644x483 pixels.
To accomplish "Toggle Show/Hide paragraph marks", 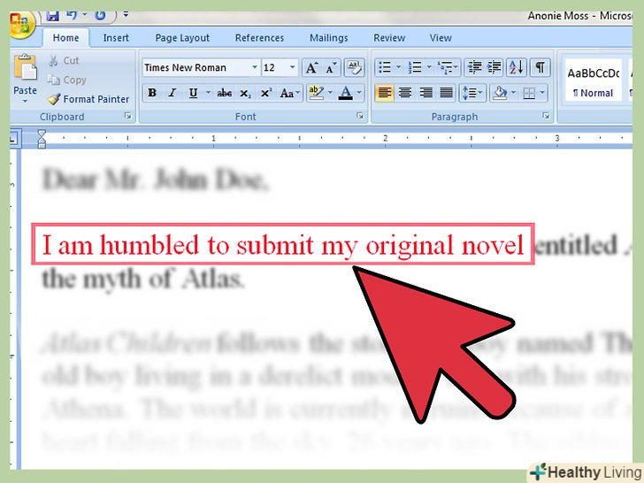I will click(538, 68).
